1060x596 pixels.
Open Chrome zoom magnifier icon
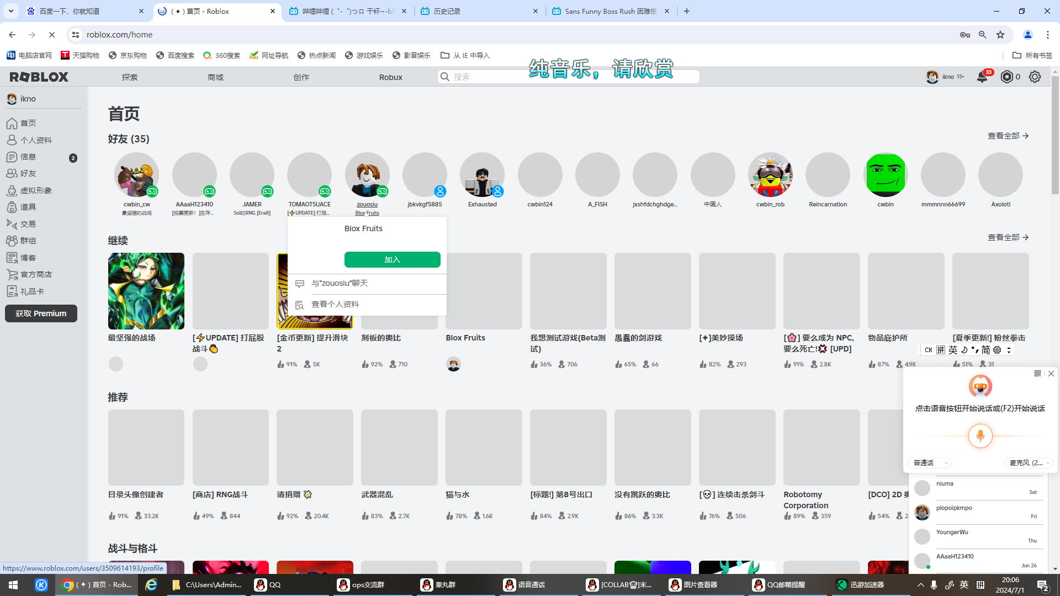(x=983, y=35)
